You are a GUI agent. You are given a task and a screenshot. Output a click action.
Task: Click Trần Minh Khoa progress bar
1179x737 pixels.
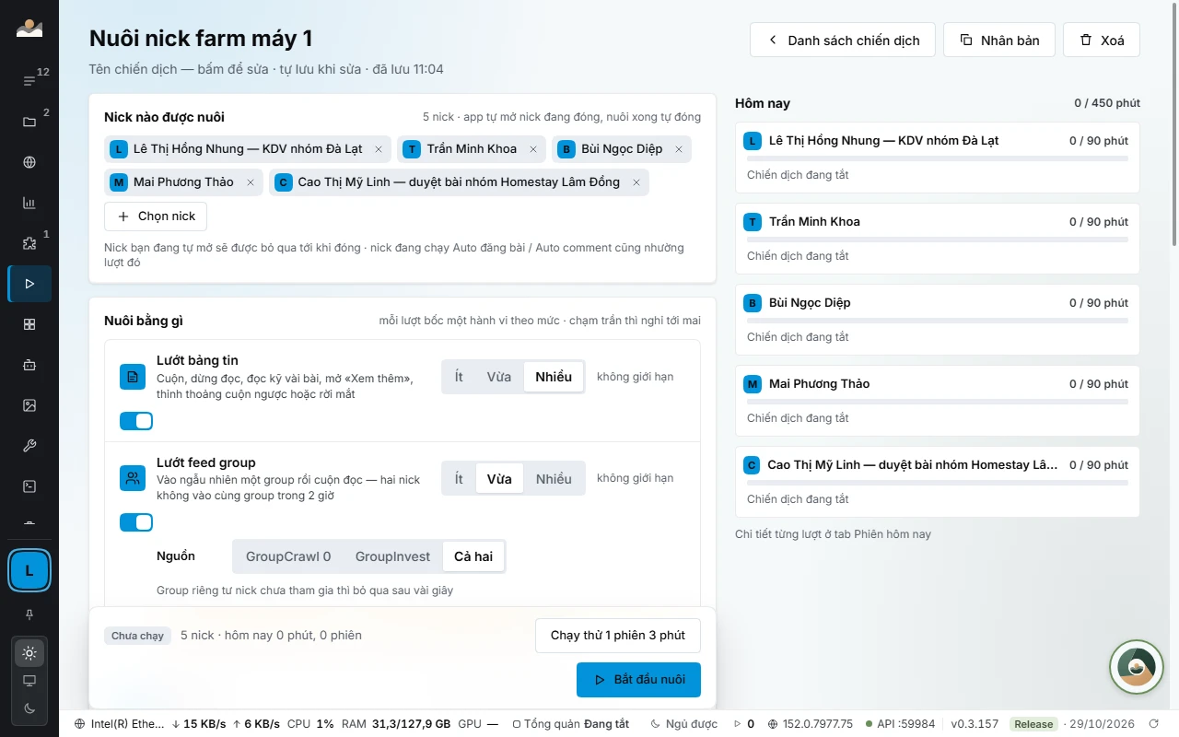938,240
